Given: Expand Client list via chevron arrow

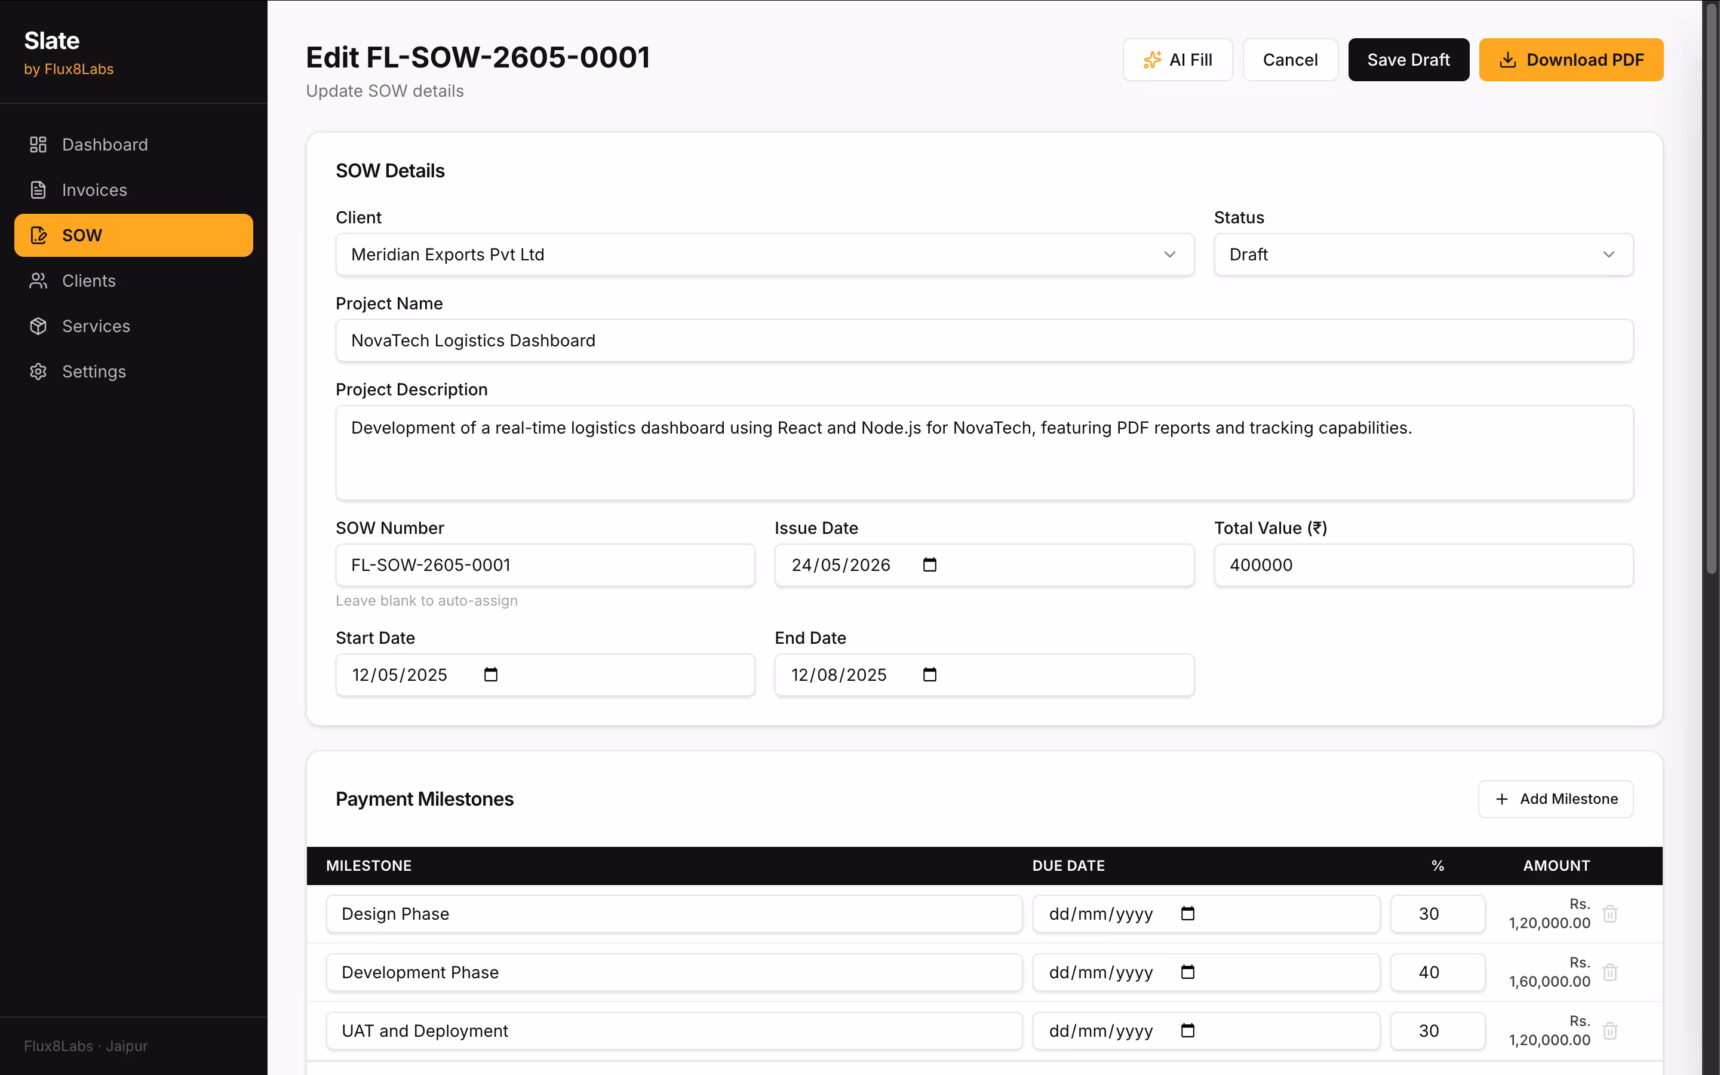Looking at the screenshot, I should pos(1170,254).
